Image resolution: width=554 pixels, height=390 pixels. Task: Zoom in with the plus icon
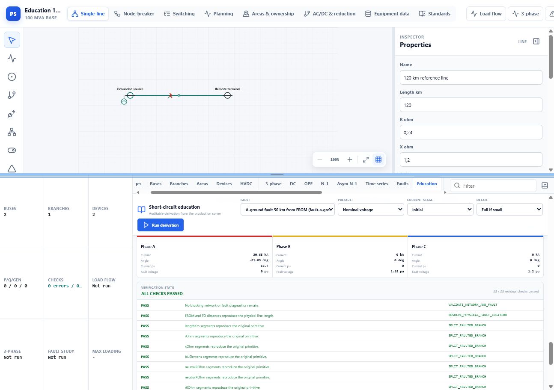350,160
